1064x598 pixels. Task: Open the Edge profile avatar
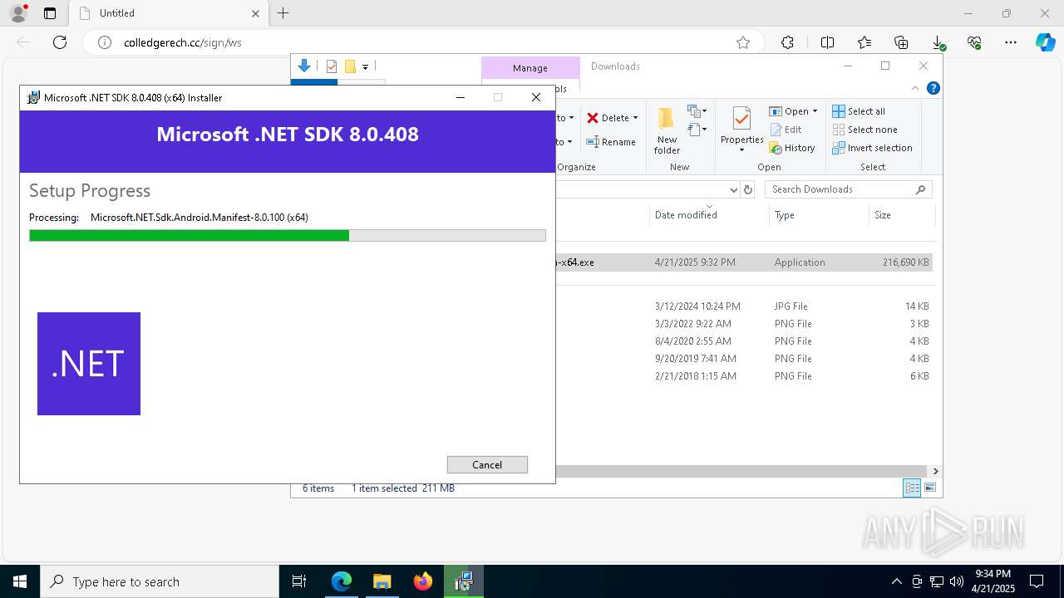pos(18,13)
